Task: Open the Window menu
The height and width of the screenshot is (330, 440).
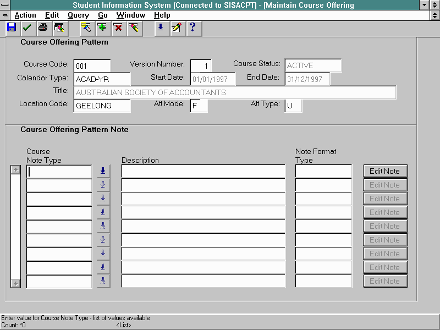Action: 131,15
